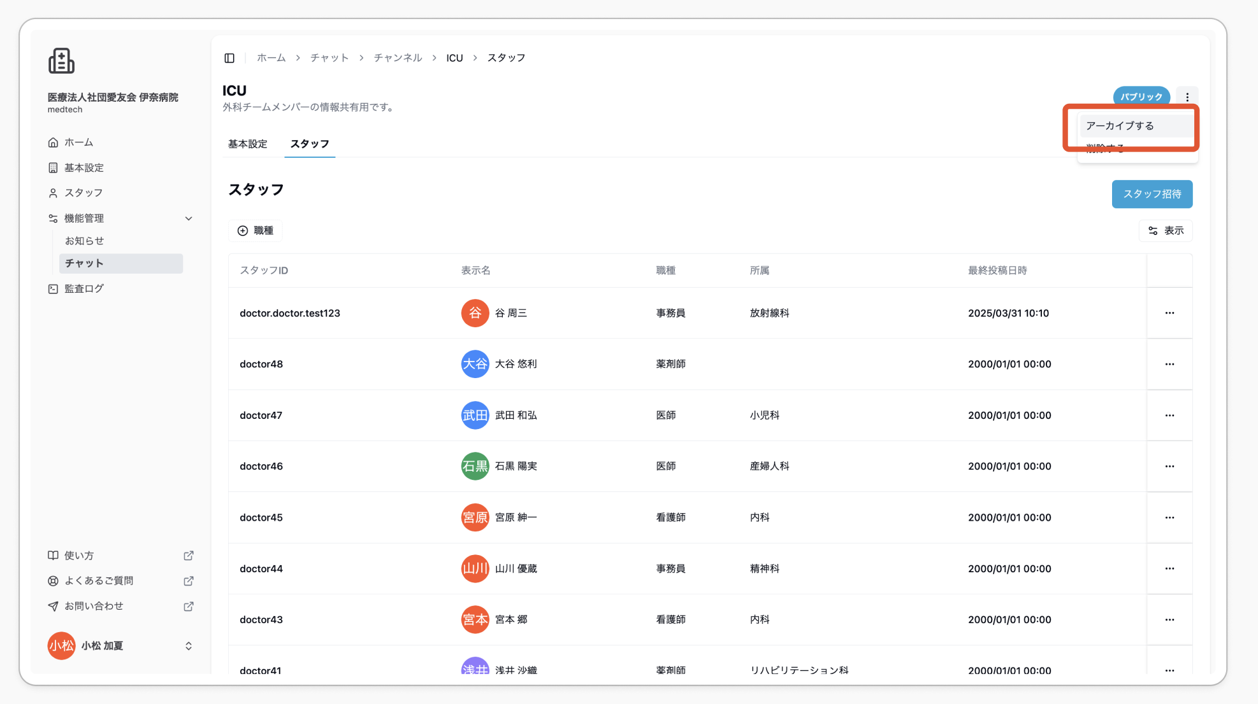Open external link icon for よくあるご質問
The width and height of the screenshot is (1258, 704).
[189, 581]
